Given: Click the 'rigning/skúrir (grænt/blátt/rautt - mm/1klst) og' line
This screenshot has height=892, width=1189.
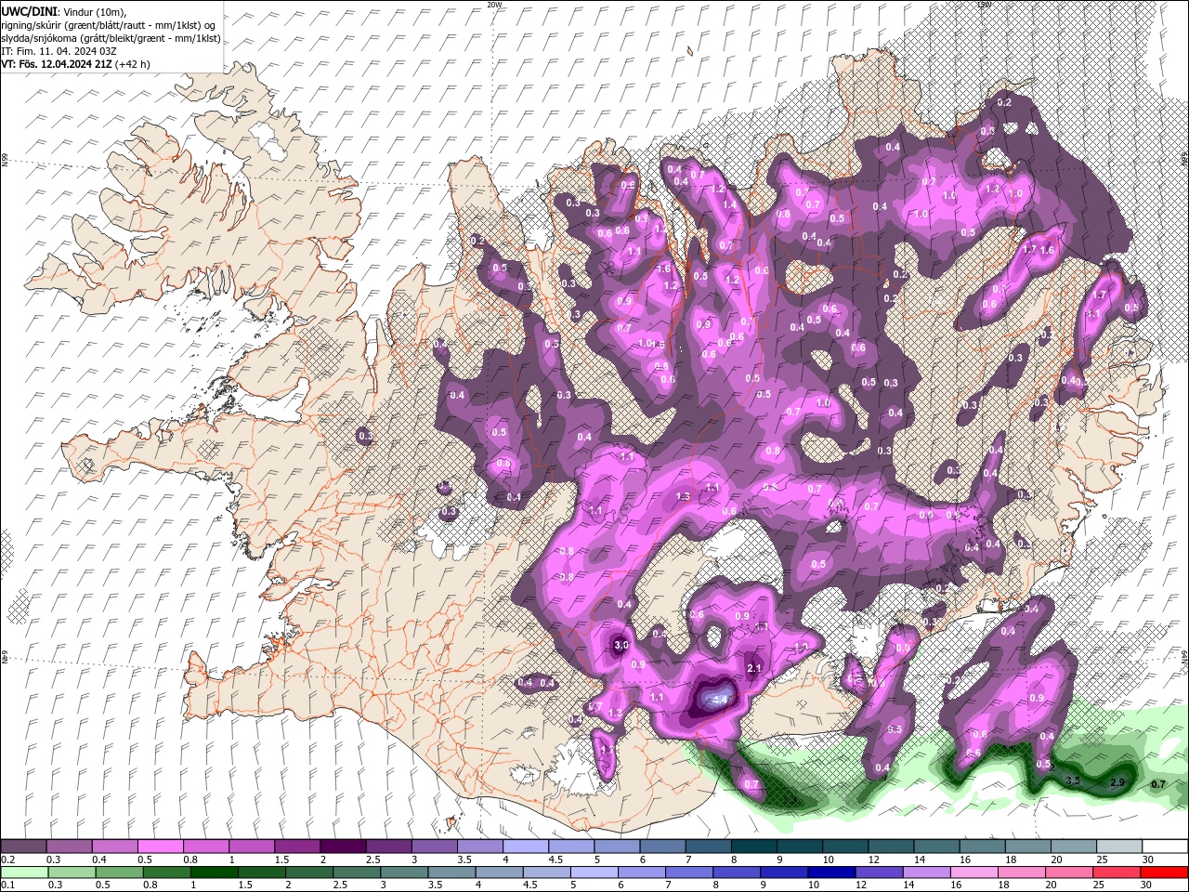Looking at the screenshot, I should pos(109,25).
